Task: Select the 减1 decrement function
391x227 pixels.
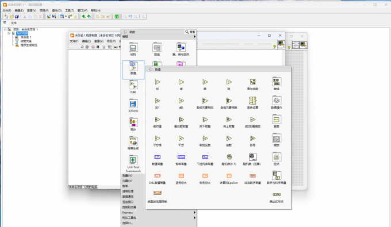Action: point(181,101)
